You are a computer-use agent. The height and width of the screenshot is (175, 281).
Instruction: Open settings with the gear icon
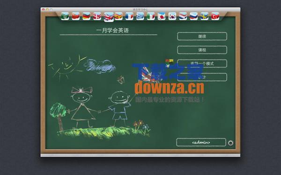coord(230,143)
